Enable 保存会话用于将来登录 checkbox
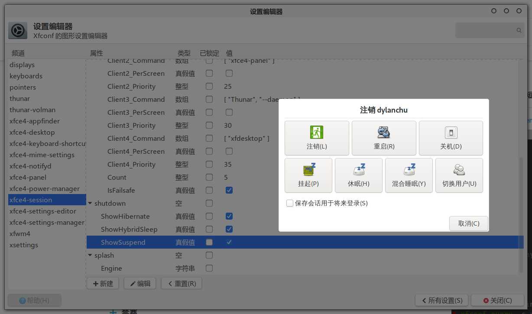This screenshot has width=532, height=314. (x=290, y=203)
